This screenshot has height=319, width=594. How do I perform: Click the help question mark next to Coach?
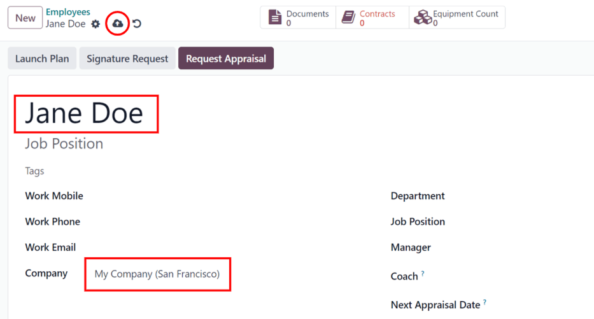click(x=423, y=274)
